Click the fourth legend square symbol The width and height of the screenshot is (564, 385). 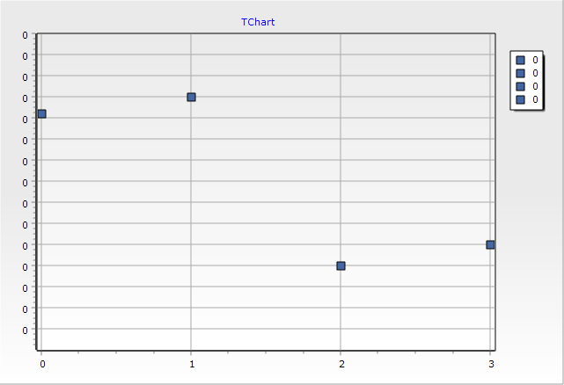520,99
